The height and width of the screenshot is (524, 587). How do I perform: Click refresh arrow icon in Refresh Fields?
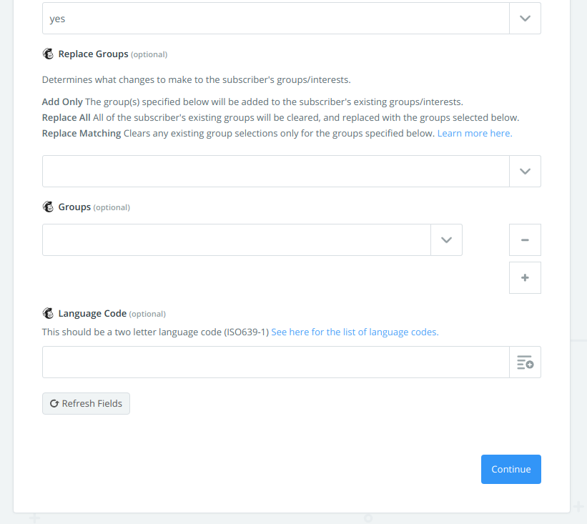pyautogui.click(x=54, y=403)
